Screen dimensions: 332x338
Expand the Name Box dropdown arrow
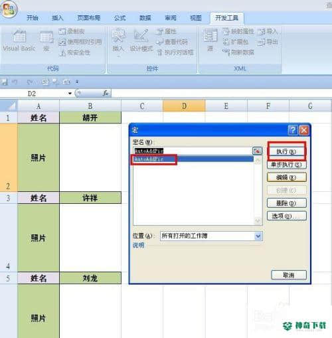click(70, 94)
